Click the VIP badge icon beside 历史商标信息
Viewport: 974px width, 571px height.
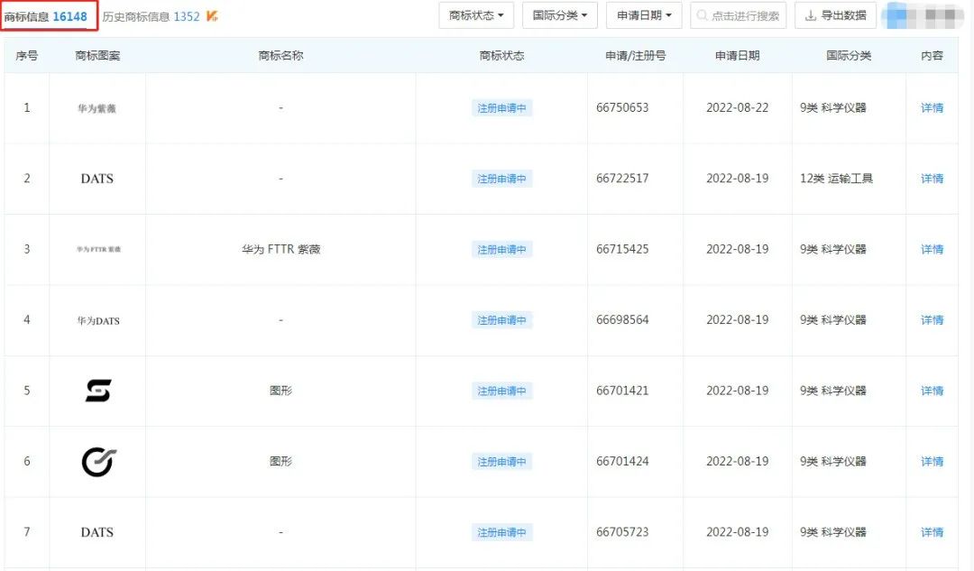[x=212, y=16]
